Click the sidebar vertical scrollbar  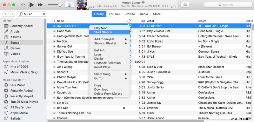tap(45, 59)
